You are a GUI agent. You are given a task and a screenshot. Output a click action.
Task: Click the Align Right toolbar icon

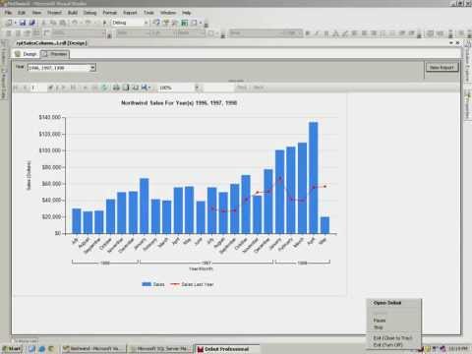point(374,33)
